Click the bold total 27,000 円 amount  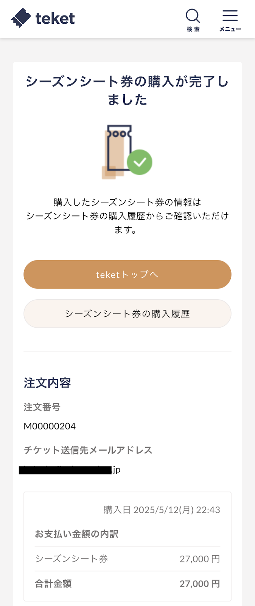point(199,584)
